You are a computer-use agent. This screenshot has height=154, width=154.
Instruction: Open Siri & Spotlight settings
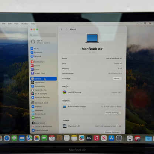[x=39, y=94]
